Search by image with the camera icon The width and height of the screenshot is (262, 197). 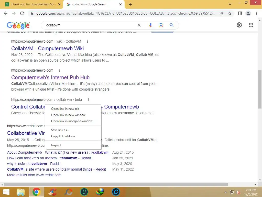click(x=161, y=25)
